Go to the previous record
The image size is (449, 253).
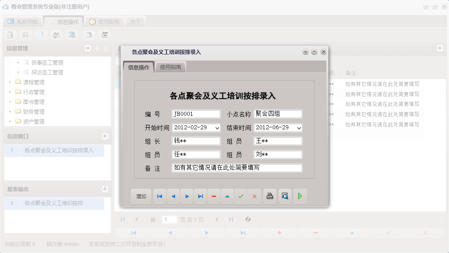pos(173,196)
